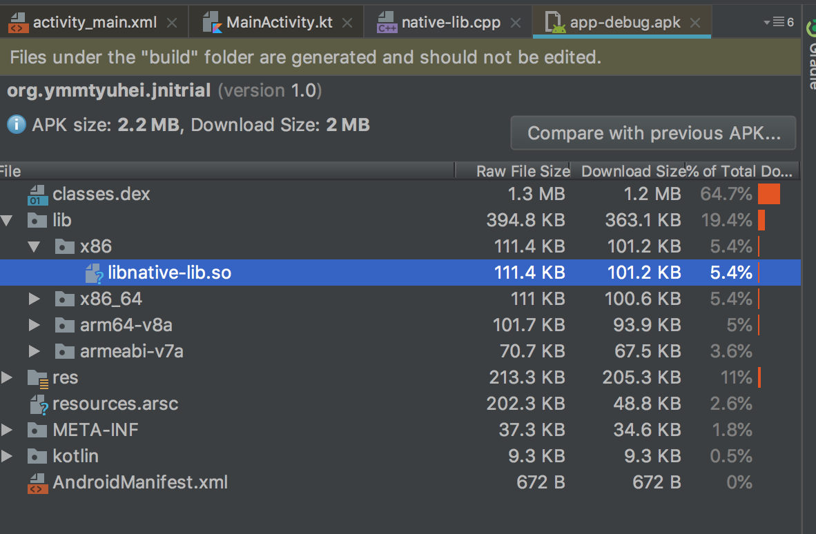The height and width of the screenshot is (534, 816).
Task: Click the orange percentage bar beside classes.dex
Action: (769, 194)
